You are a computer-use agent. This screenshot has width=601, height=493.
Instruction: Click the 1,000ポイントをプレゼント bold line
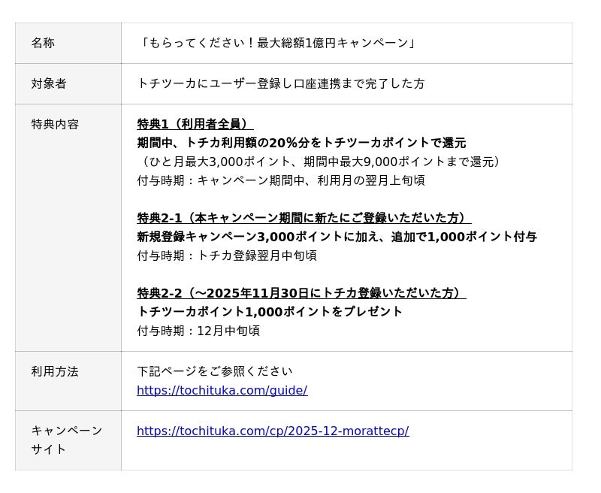270,312
